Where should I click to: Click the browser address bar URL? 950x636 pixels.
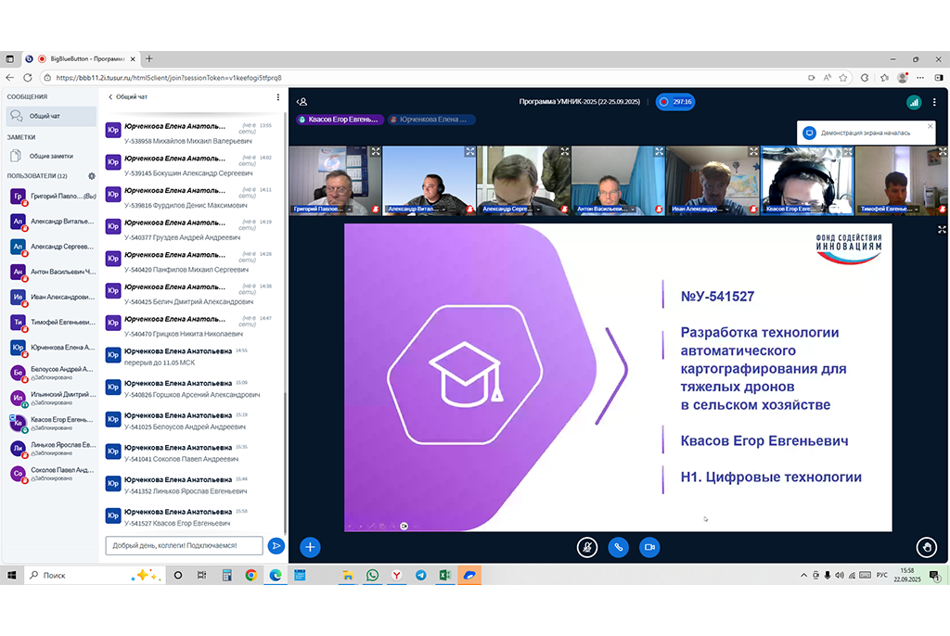[x=169, y=78]
